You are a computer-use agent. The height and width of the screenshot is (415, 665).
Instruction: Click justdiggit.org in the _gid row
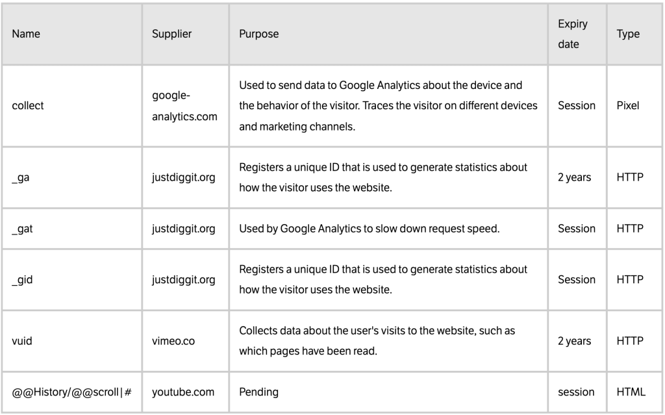[x=183, y=280]
